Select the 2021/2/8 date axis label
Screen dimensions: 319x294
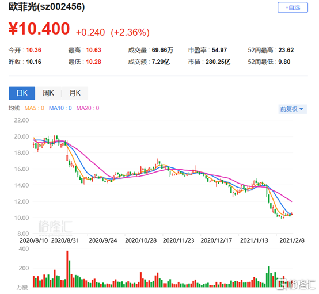point(292,240)
